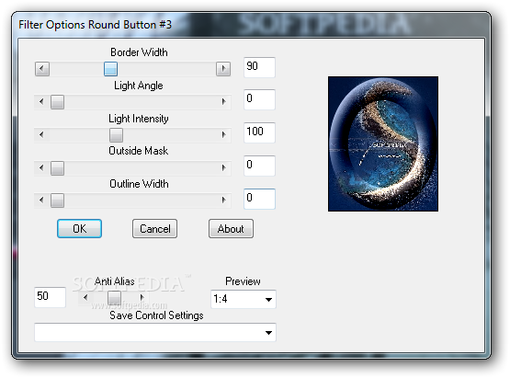Image resolution: width=510 pixels, height=378 pixels.
Task: Click the Border Width left arrow
Action: point(42,69)
